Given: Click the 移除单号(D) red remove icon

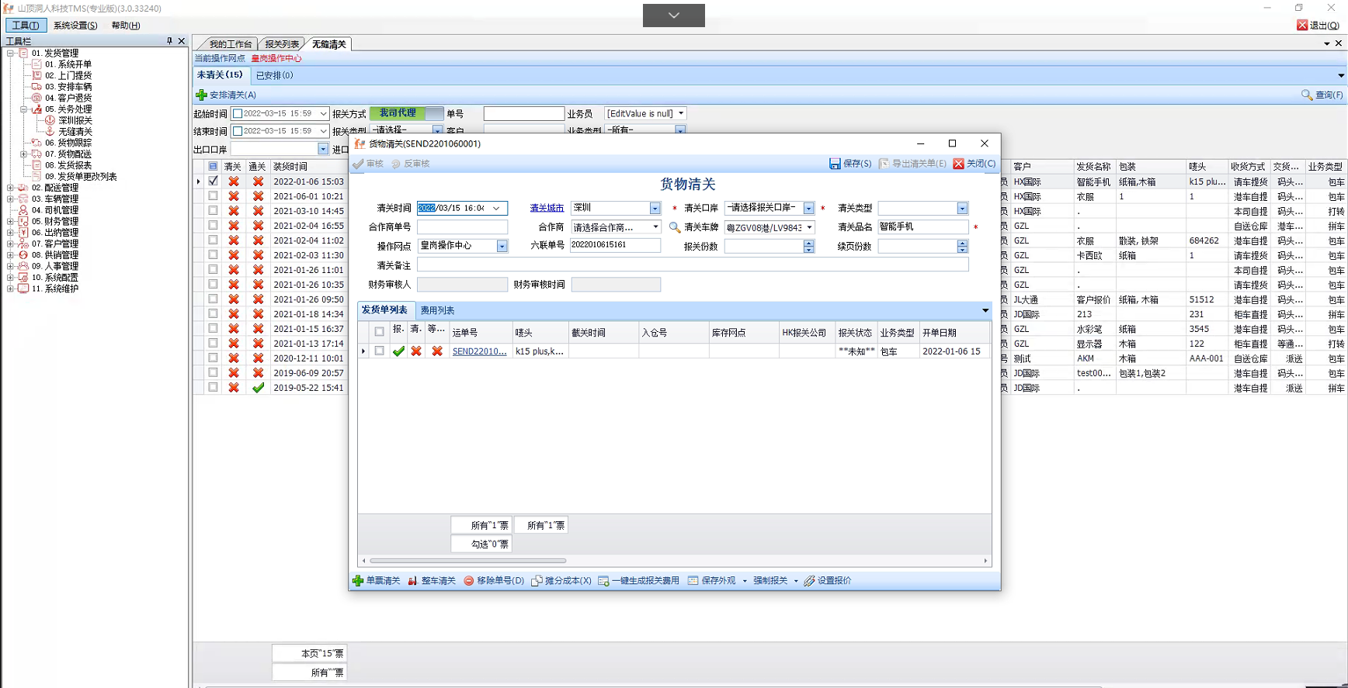Looking at the screenshot, I should (x=469, y=581).
